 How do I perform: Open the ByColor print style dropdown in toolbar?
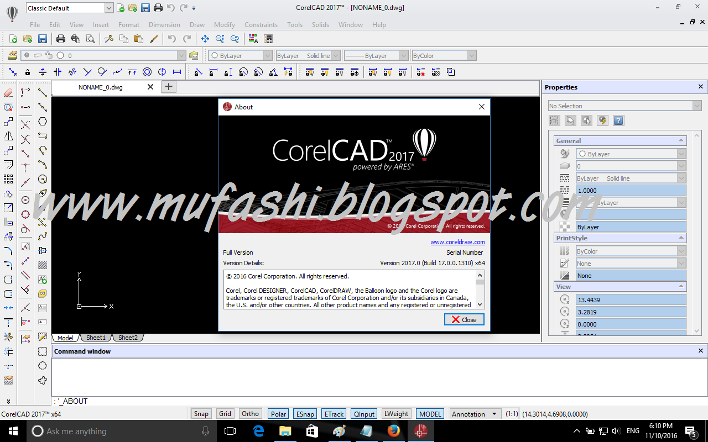(444, 55)
